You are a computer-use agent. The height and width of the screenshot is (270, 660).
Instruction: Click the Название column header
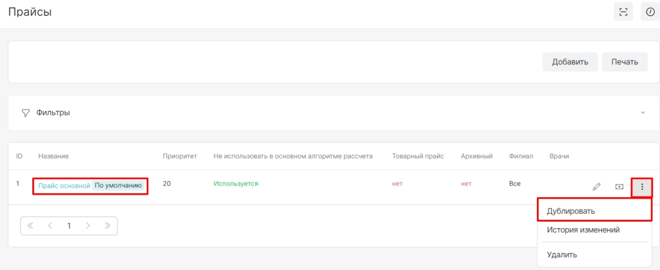[x=53, y=157]
